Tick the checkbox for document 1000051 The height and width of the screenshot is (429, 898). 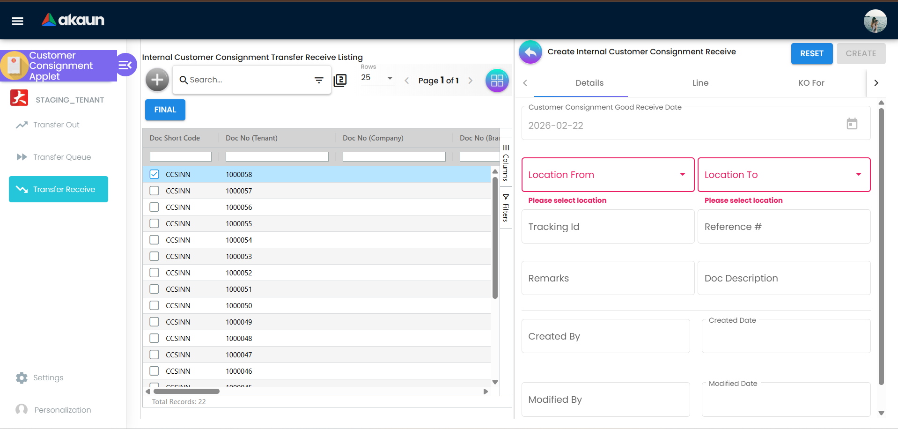click(x=154, y=289)
